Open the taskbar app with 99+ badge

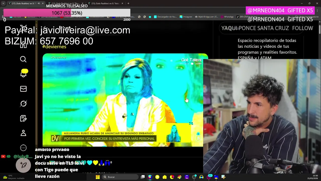(x=209, y=177)
